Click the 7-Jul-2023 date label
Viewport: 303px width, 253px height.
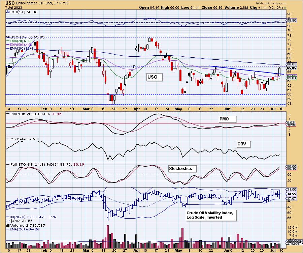[x=13, y=7]
